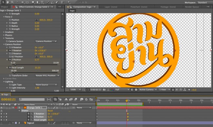This screenshot has height=127, width=213.
Task: Click the timeline Draft 3D icon
Action: click(60, 100)
